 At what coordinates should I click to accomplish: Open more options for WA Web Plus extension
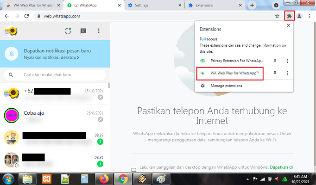[287, 73]
